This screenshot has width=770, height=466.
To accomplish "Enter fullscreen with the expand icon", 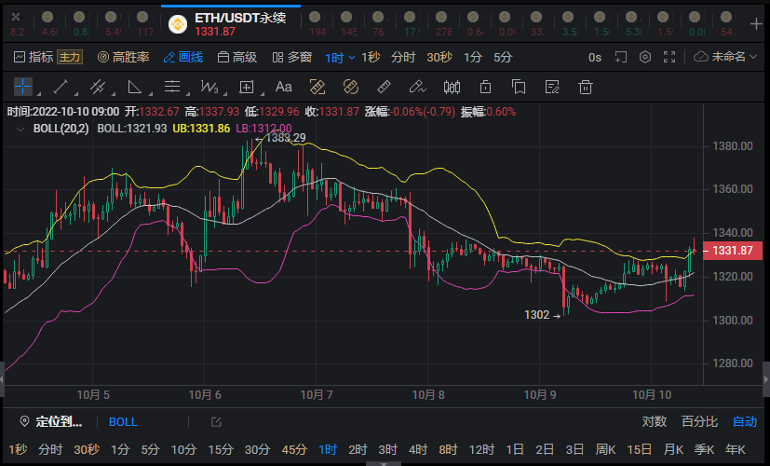I will (x=669, y=57).
